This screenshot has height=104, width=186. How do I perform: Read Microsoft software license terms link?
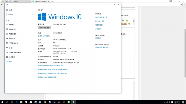pyautogui.click(x=47, y=77)
